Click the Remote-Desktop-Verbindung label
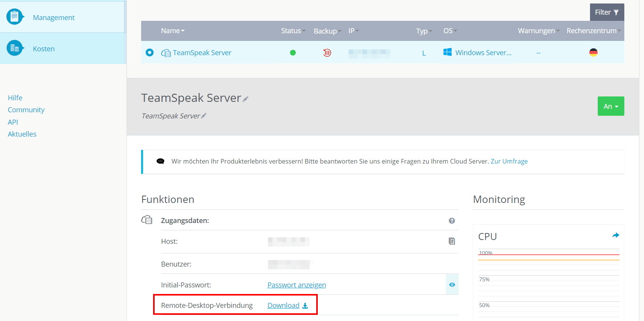Image resolution: width=644 pixels, height=321 pixels. (207, 305)
